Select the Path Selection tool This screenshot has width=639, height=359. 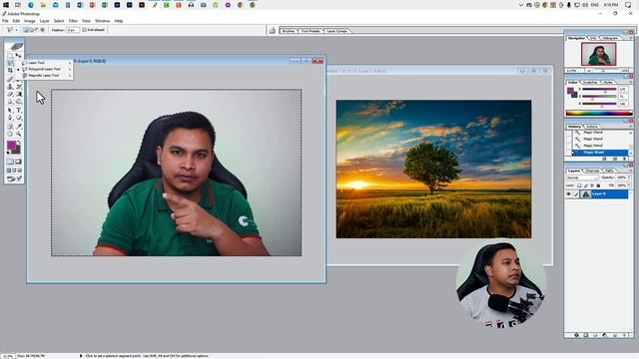[x=10, y=110]
